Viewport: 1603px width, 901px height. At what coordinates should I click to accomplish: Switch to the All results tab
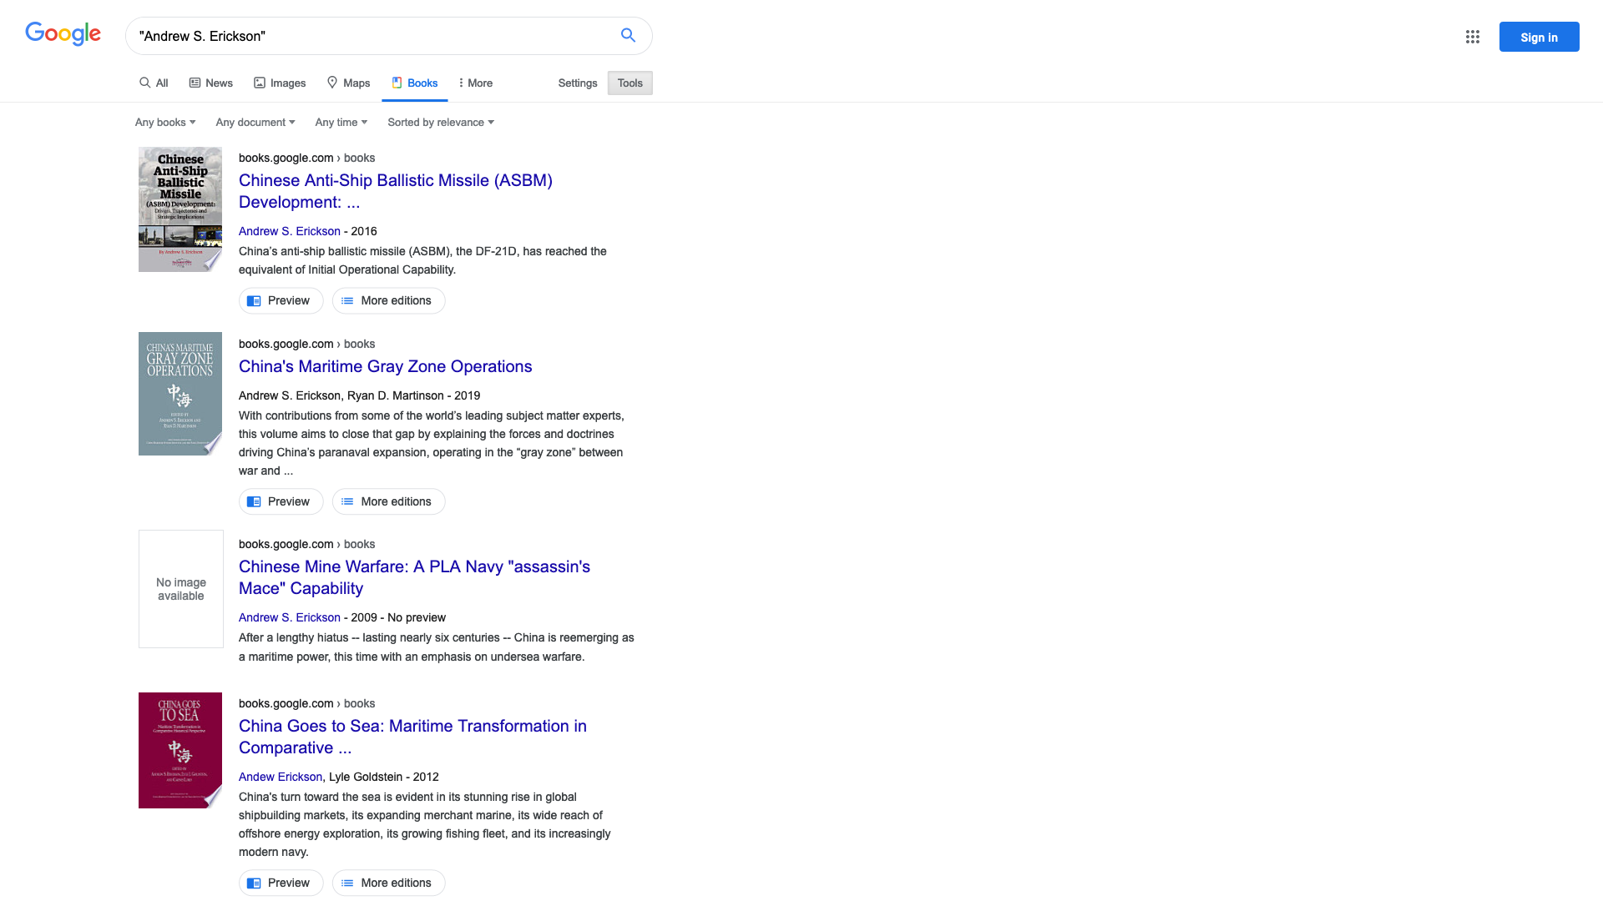tap(154, 83)
